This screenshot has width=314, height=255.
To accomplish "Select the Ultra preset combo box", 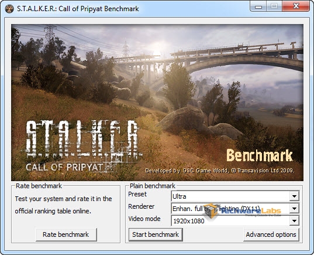I will pyautogui.click(x=235, y=196).
